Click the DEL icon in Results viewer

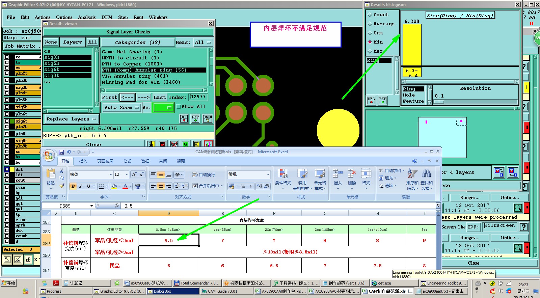click(184, 118)
